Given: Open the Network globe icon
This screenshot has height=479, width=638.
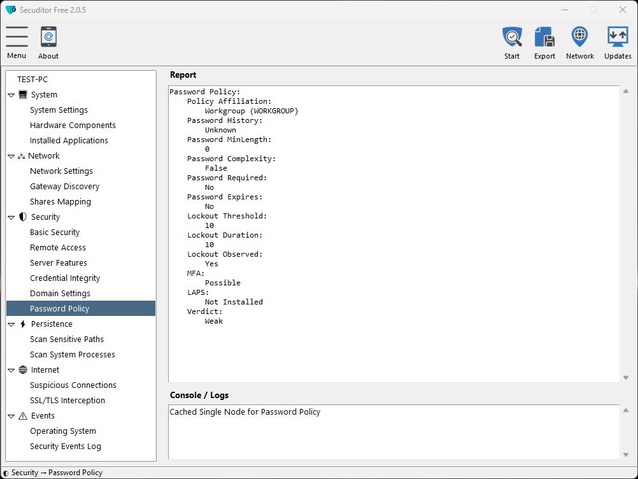Looking at the screenshot, I should pos(579,37).
